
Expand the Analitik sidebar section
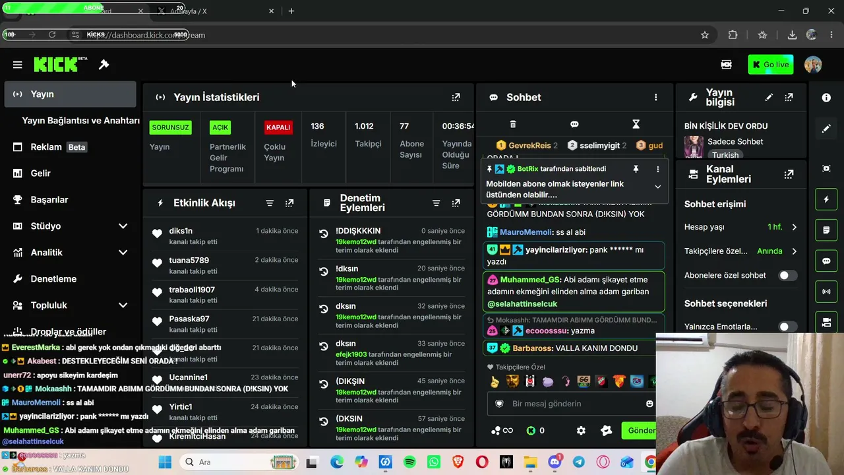[x=123, y=253]
